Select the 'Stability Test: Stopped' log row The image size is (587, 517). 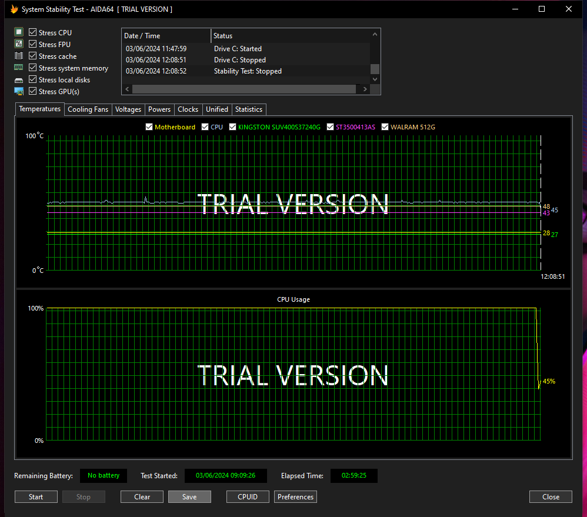click(x=246, y=71)
